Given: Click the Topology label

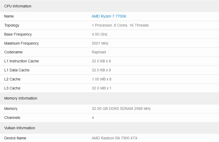Looking at the screenshot, I should pyautogui.click(x=12, y=25).
